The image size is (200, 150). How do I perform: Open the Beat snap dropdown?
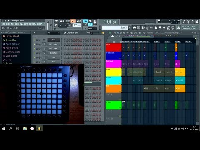pyautogui.click(x=92, y=28)
